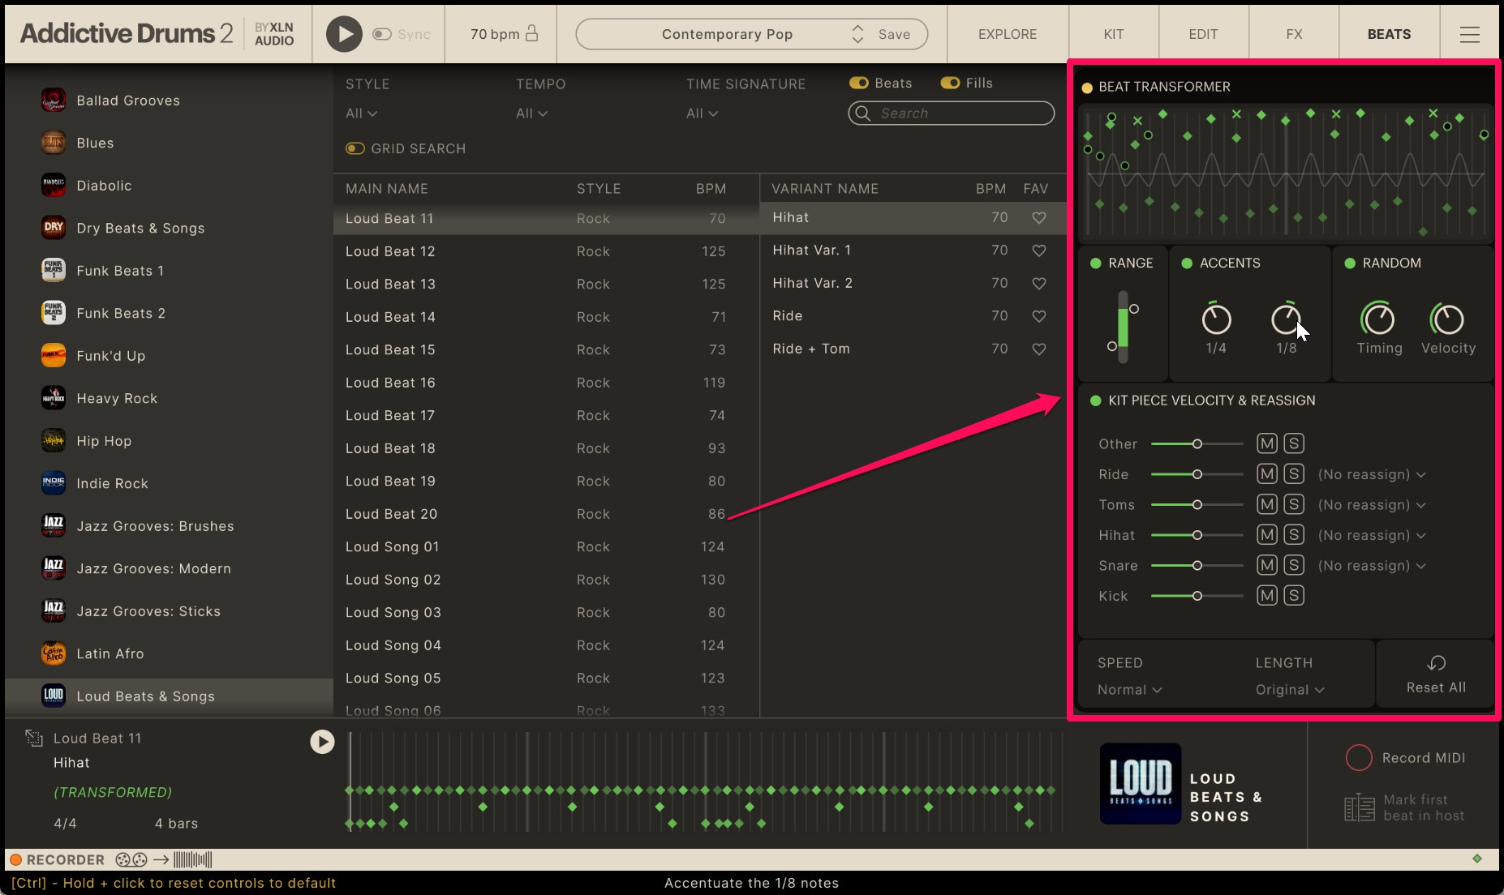Open the TEMPO filter dropdown
Viewport: 1504px width, 895px height.
click(532, 113)
